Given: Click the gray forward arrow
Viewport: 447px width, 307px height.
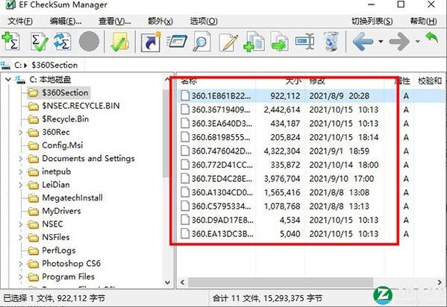Looking at the screenshot, I should click(399, 42).
